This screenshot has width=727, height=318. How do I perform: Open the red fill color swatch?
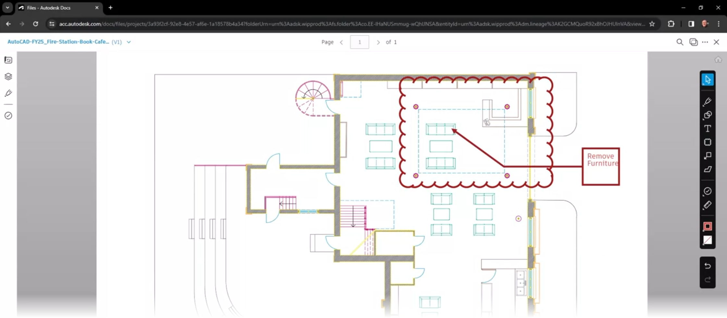[708, 226]
